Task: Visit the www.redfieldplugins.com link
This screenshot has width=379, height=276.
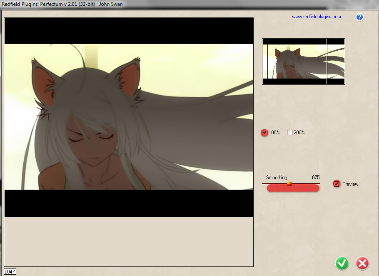Action: pyautogui.click(x=316, y=17)
